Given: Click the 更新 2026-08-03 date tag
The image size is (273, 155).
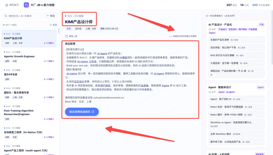Looking at the screenshot, I should tap(109, 29).
